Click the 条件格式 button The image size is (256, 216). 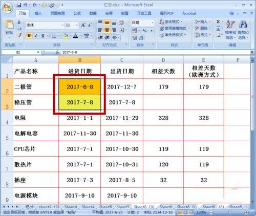pyautogui.click(x=171, y=21)
